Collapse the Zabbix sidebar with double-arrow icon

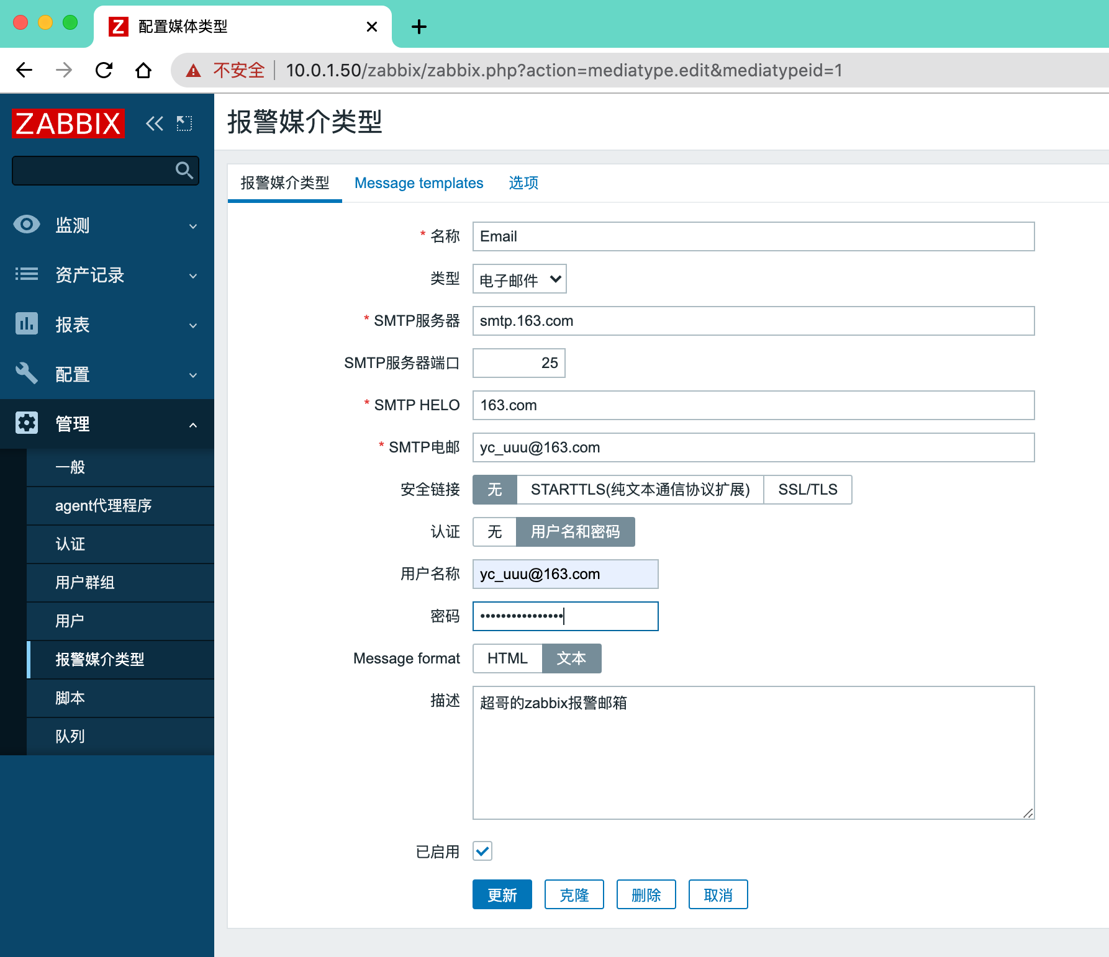pos(155,124)
